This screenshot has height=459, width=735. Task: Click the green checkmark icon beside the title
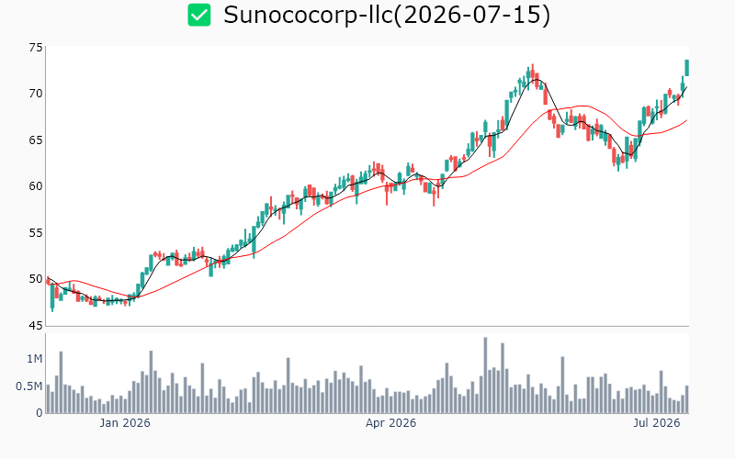click(199, 15)
